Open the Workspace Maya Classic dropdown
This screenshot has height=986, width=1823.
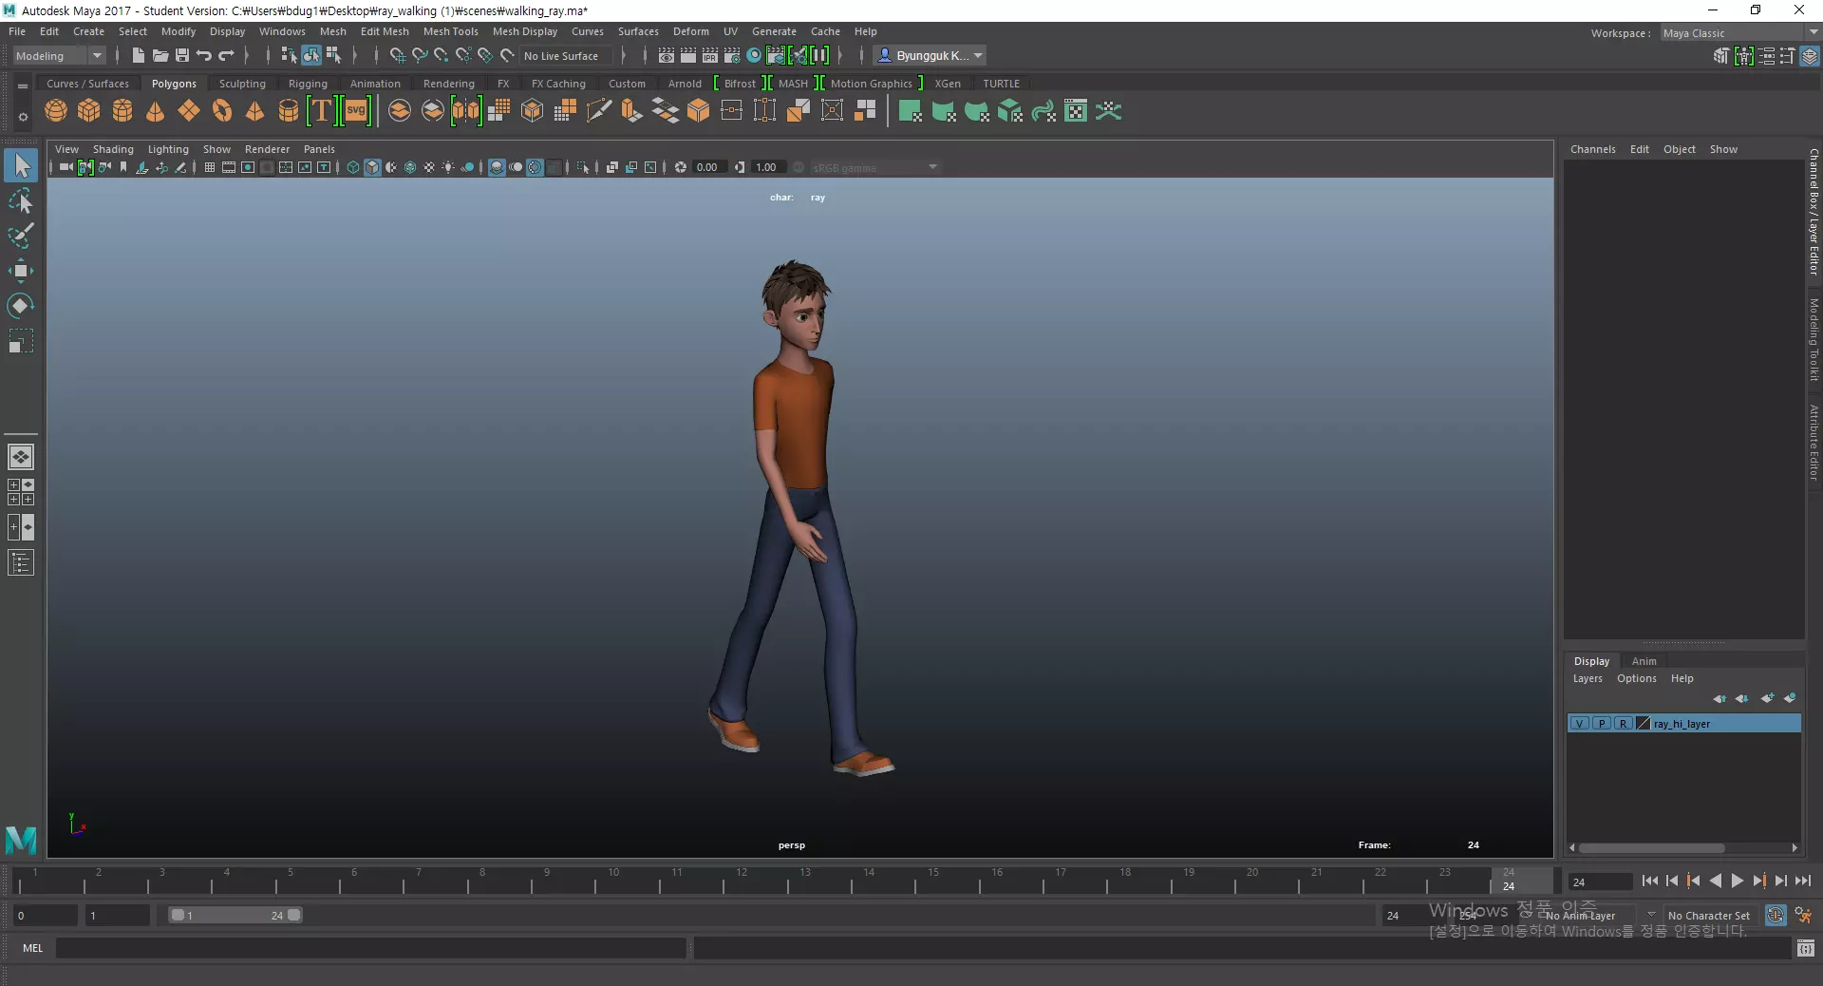(x=1739, y=33)
